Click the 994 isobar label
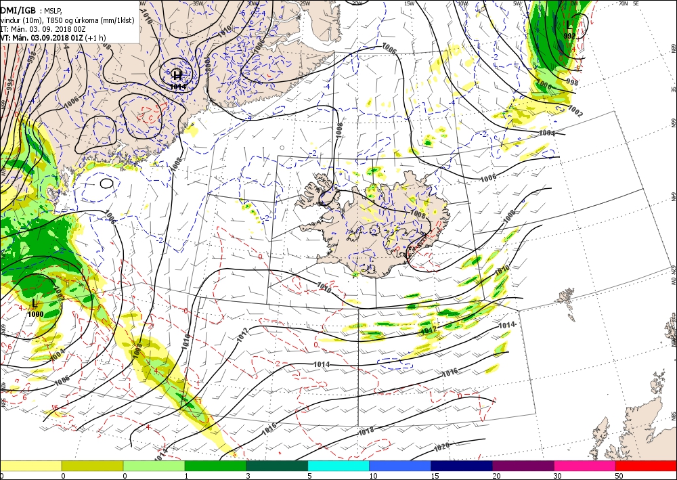Screen dimensions: 677x480 9,83
